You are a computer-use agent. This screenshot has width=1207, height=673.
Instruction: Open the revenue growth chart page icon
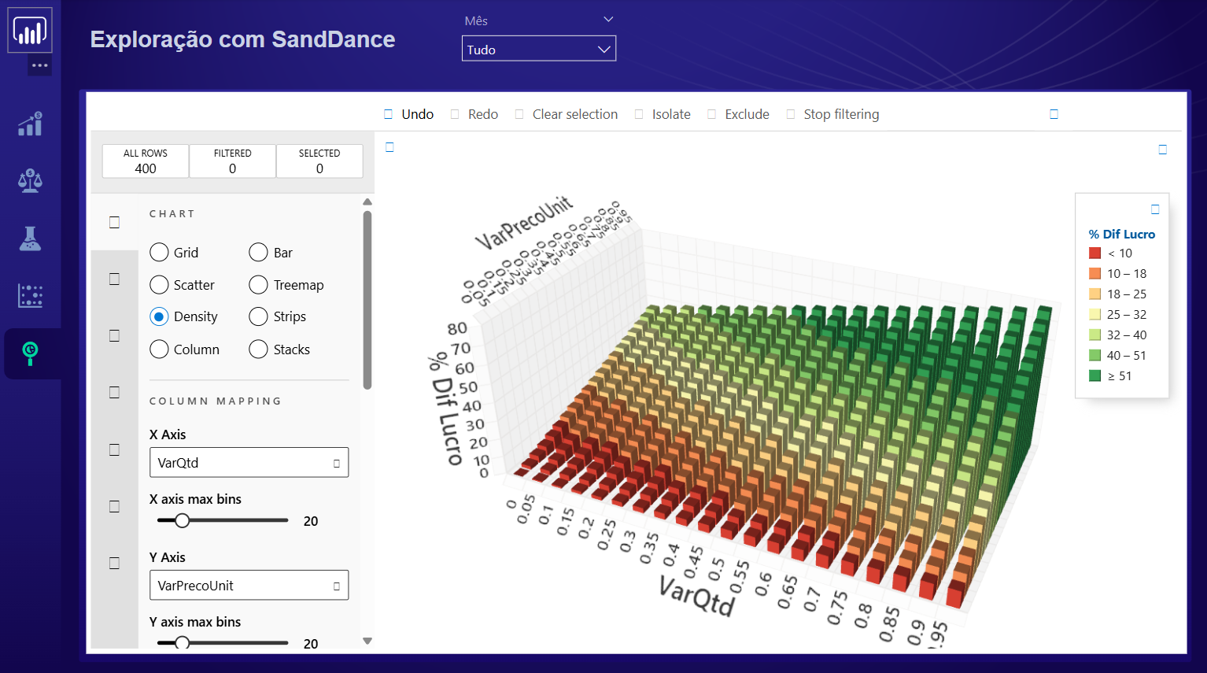[x=30, y=124]
